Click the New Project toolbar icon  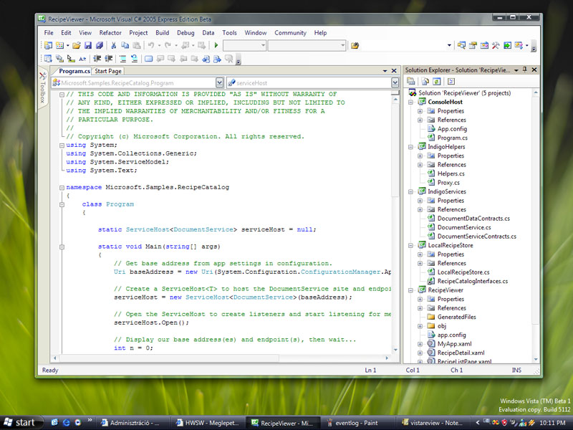48,45
